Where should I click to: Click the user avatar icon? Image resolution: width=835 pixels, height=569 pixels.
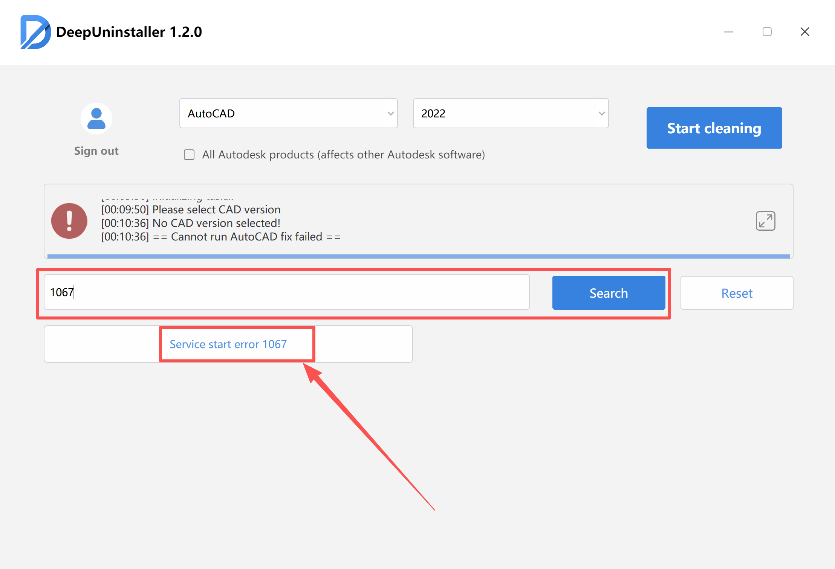tap(96, 119)
